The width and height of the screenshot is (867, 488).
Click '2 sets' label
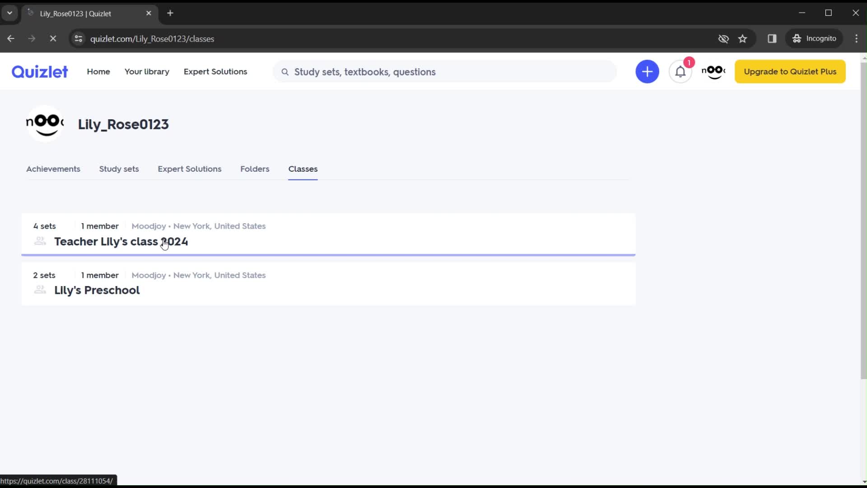click(44, 275)
